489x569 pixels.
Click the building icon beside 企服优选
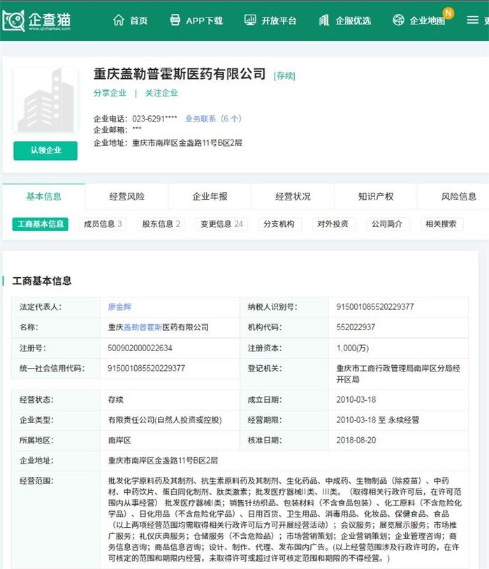[x=324, y=20]
